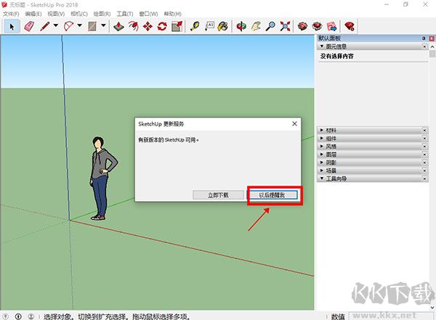Close the 默认面板 tray
The height and width of the screenshot is (320, 436).
coord(432,38)
